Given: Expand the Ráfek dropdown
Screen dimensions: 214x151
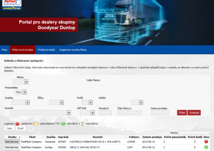Looking at the screenshot, I should point(137,102).
